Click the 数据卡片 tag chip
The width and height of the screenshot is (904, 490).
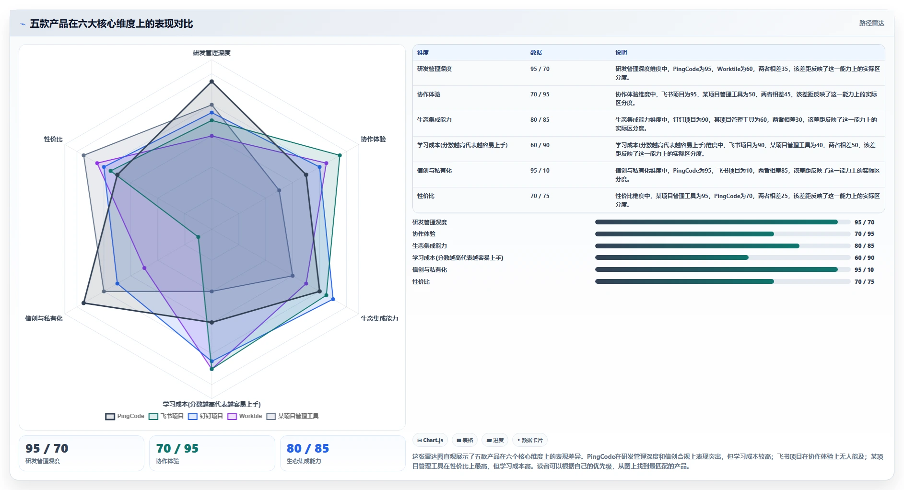click(x=530, y=440)
